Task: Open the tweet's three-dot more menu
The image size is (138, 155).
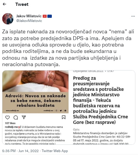Action: click(x=133, y=16)
